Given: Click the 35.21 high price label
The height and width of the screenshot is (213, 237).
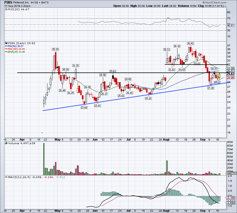Looking at the screenshot, I should point(167,49).
